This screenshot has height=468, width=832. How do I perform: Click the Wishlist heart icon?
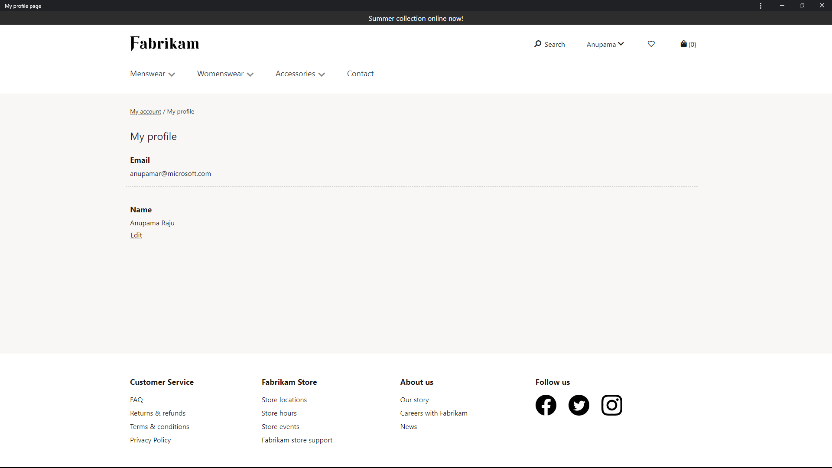tap(651, 44)
